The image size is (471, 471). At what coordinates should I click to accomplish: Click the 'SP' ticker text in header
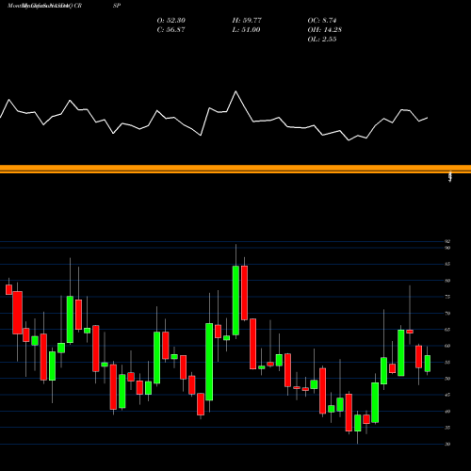(117, 6)
